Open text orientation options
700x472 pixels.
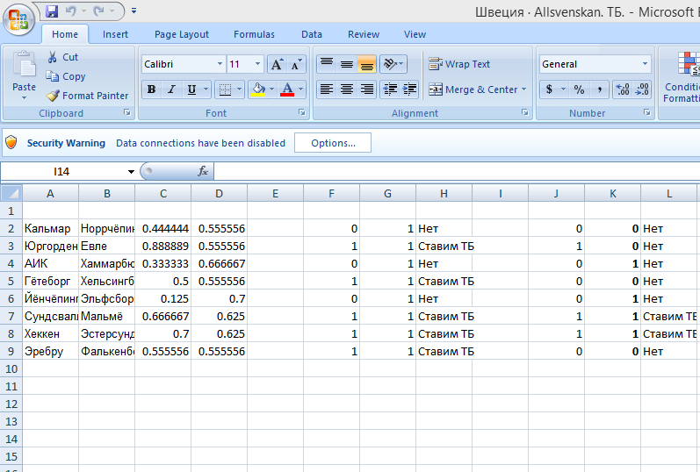click(x=393, y=64)
